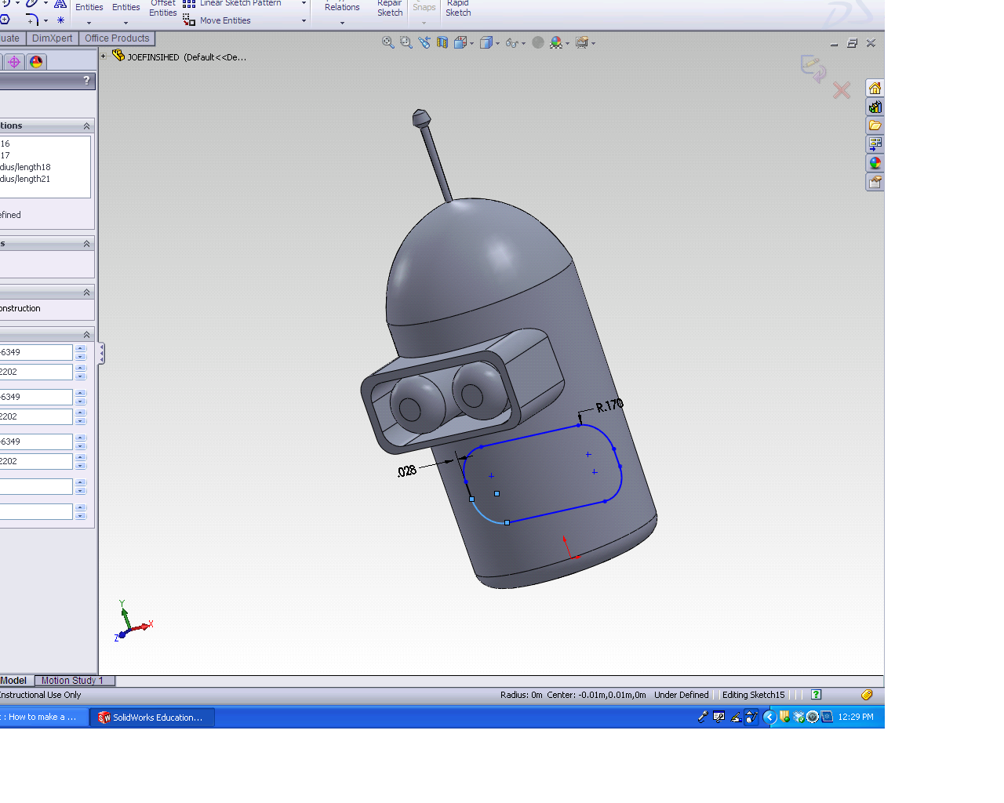
Task: Click the Repair Sketch button
Action: coord(390,8)
